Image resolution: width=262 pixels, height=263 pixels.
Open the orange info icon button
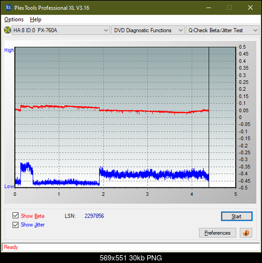coord(246,233)
